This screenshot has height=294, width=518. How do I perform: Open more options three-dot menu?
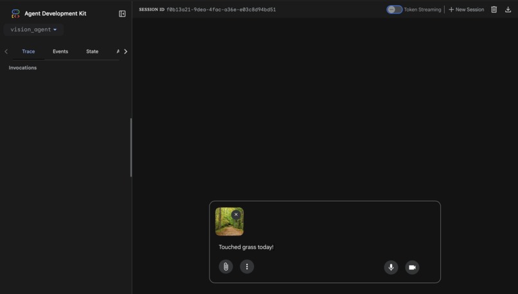[x=247, y=266]
